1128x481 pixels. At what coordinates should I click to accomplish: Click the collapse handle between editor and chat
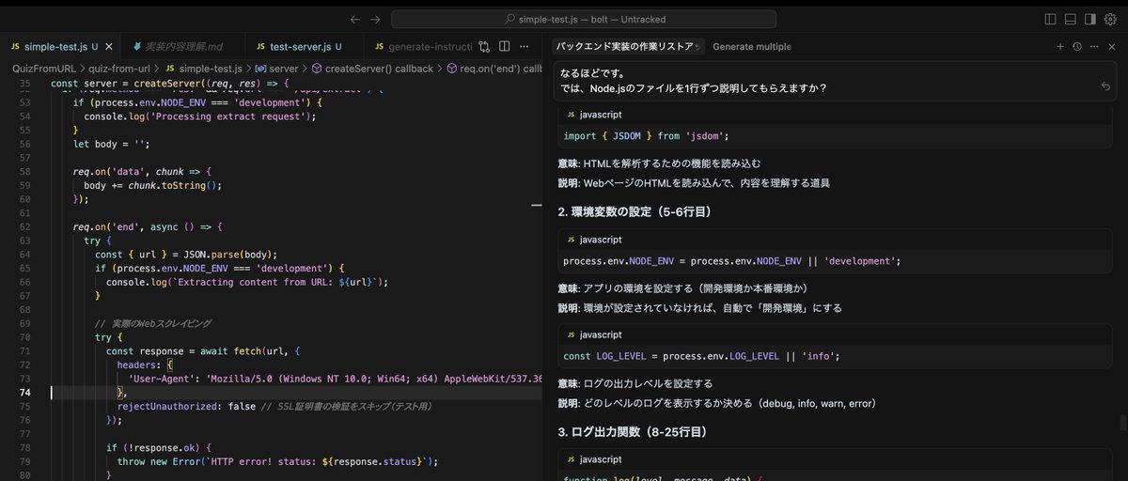537,204
